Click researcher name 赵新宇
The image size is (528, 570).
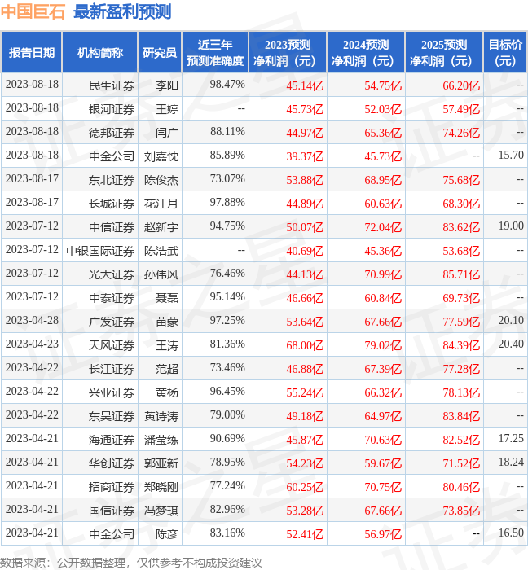point(161,227)
